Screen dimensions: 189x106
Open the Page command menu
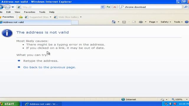(153, 22)
